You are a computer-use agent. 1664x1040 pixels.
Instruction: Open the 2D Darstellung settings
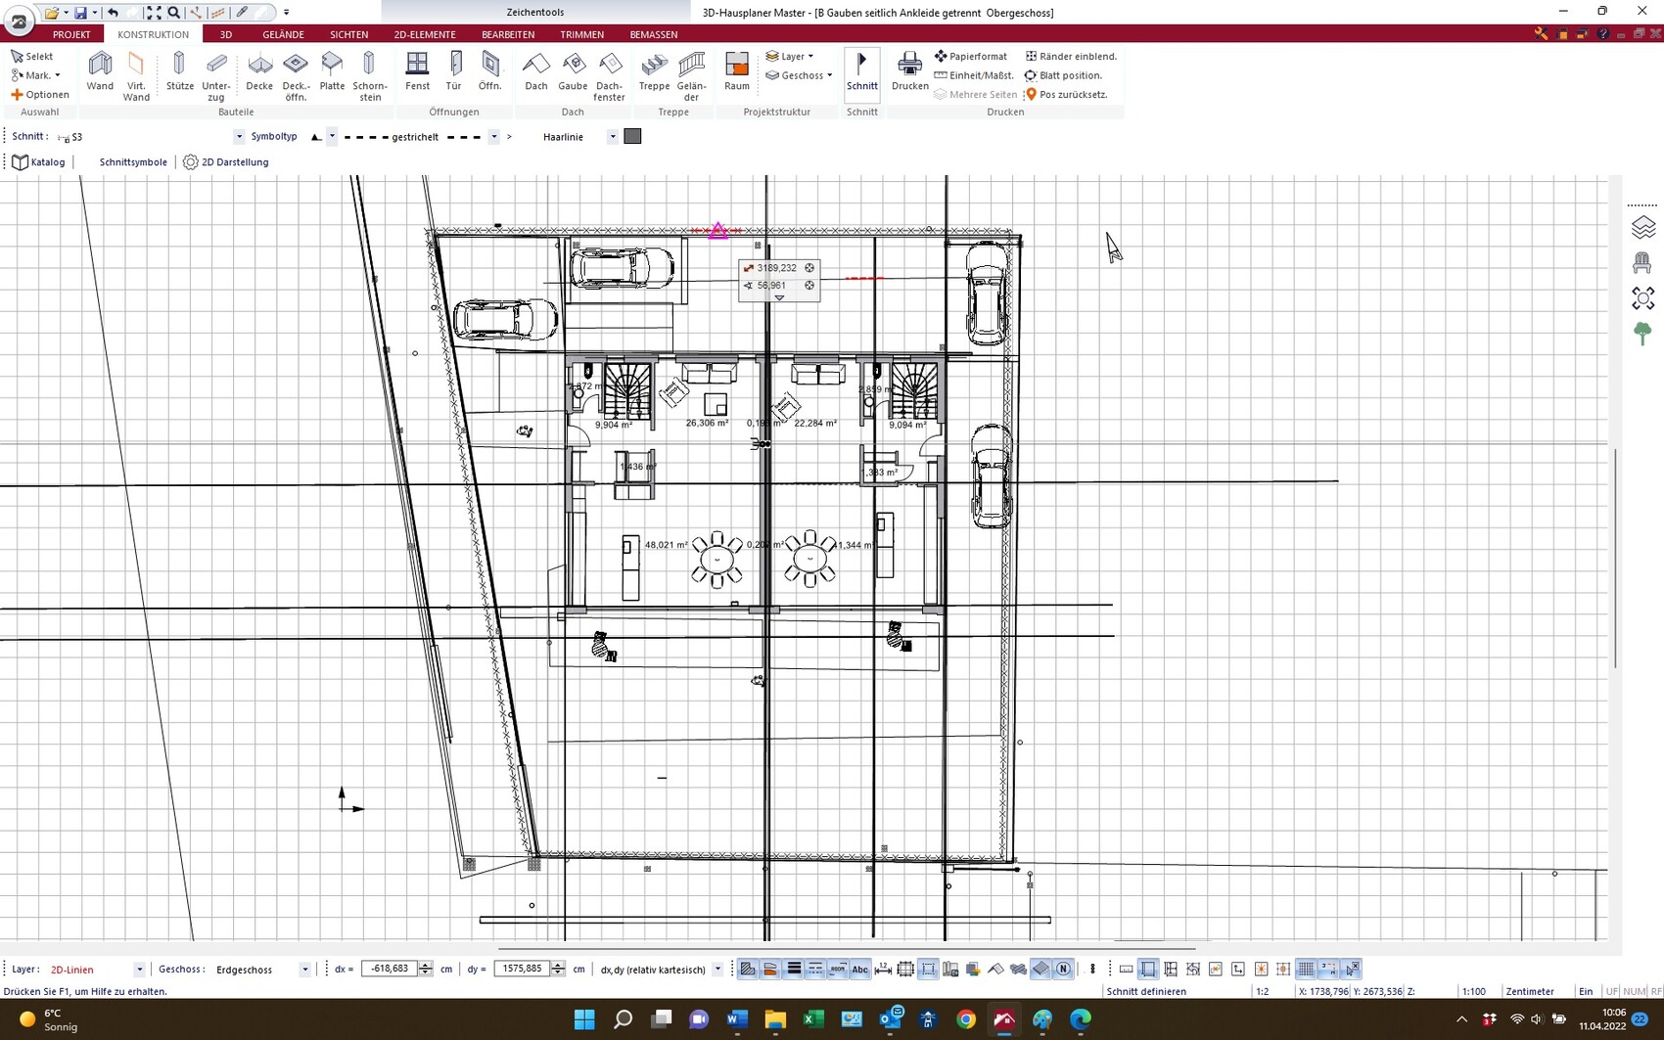226,162
